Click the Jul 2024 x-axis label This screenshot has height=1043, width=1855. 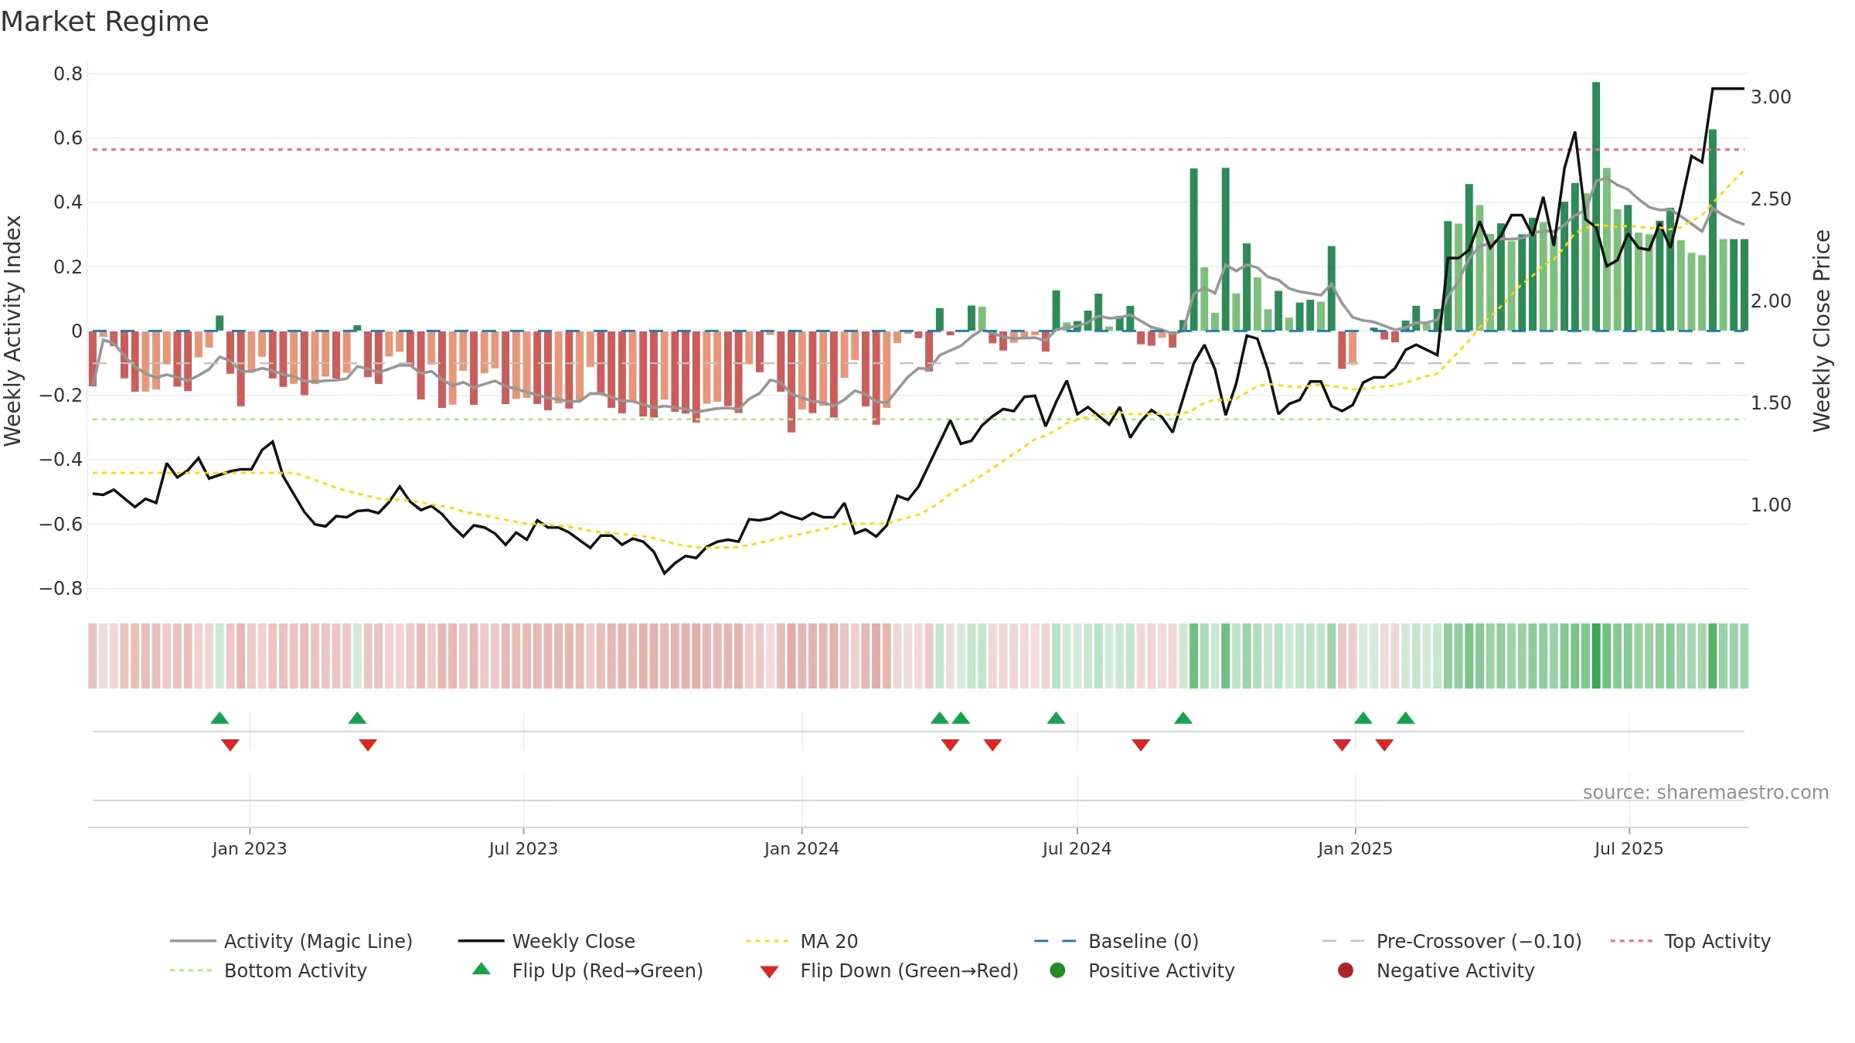click(x=1077, y=848)
